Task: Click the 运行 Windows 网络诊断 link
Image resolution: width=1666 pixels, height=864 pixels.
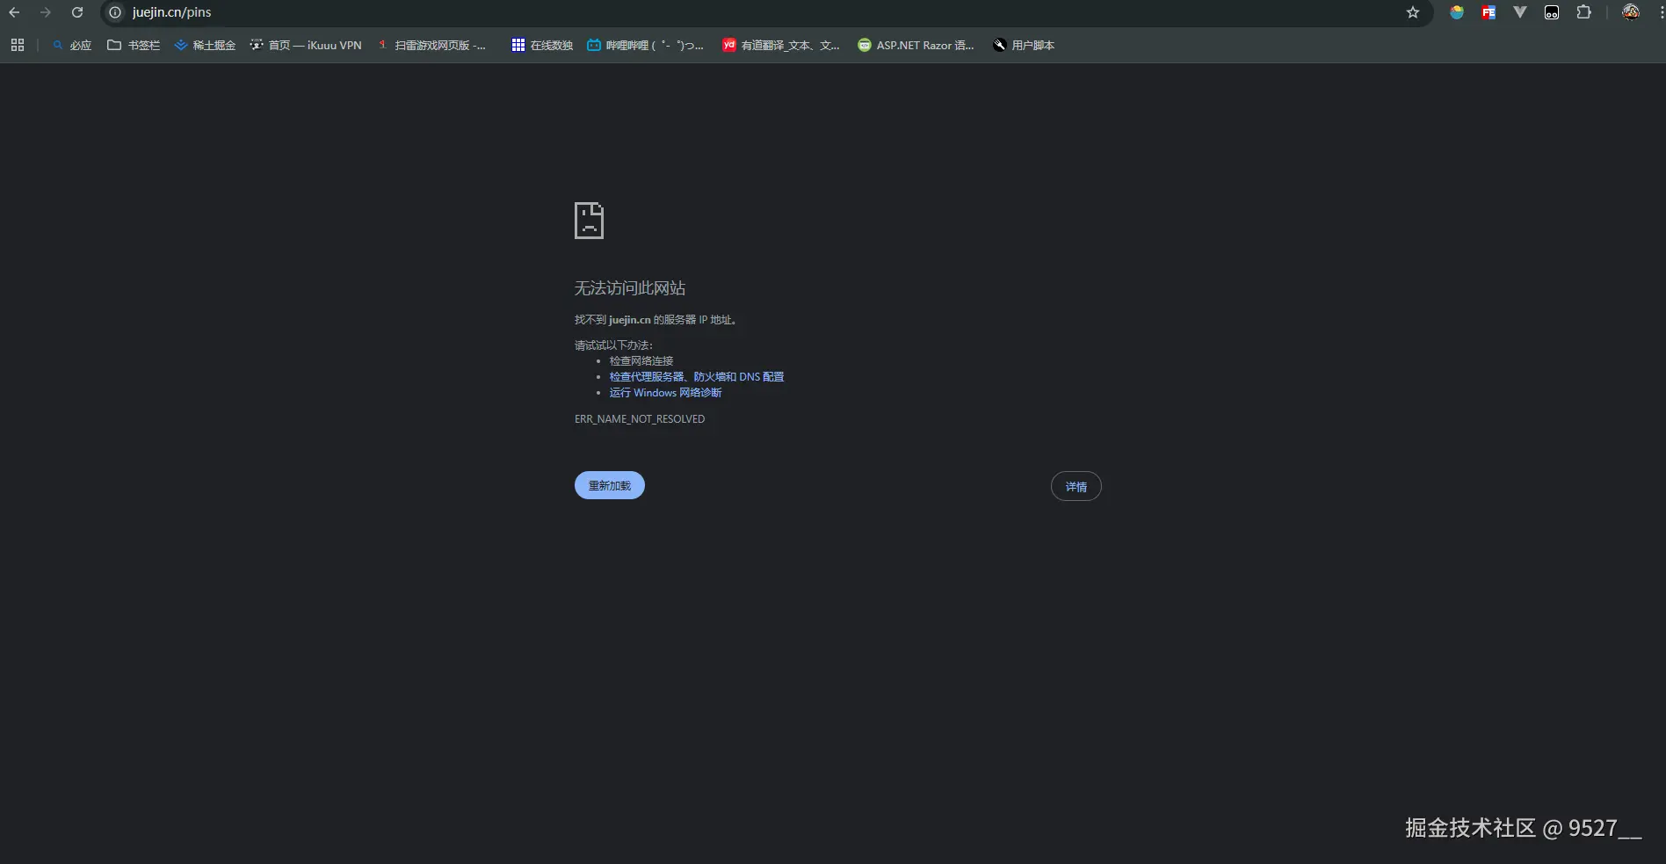Action: pos(665,393)
